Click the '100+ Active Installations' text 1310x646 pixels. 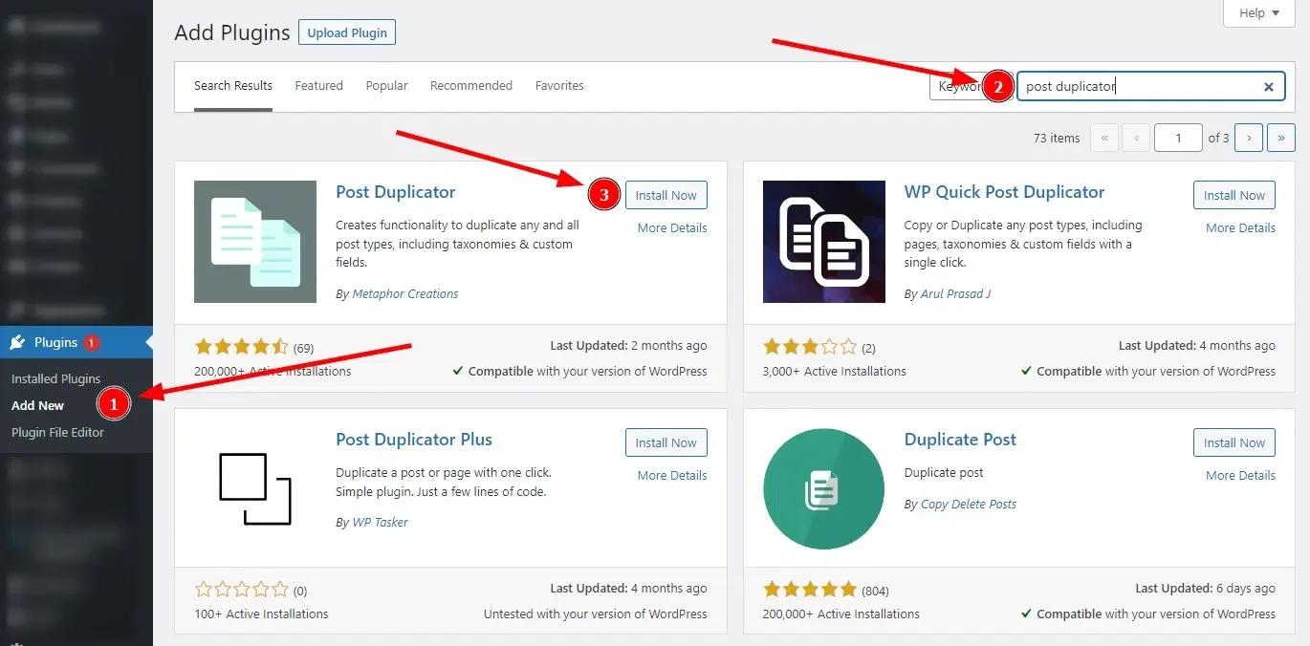[x=261, y=614]
